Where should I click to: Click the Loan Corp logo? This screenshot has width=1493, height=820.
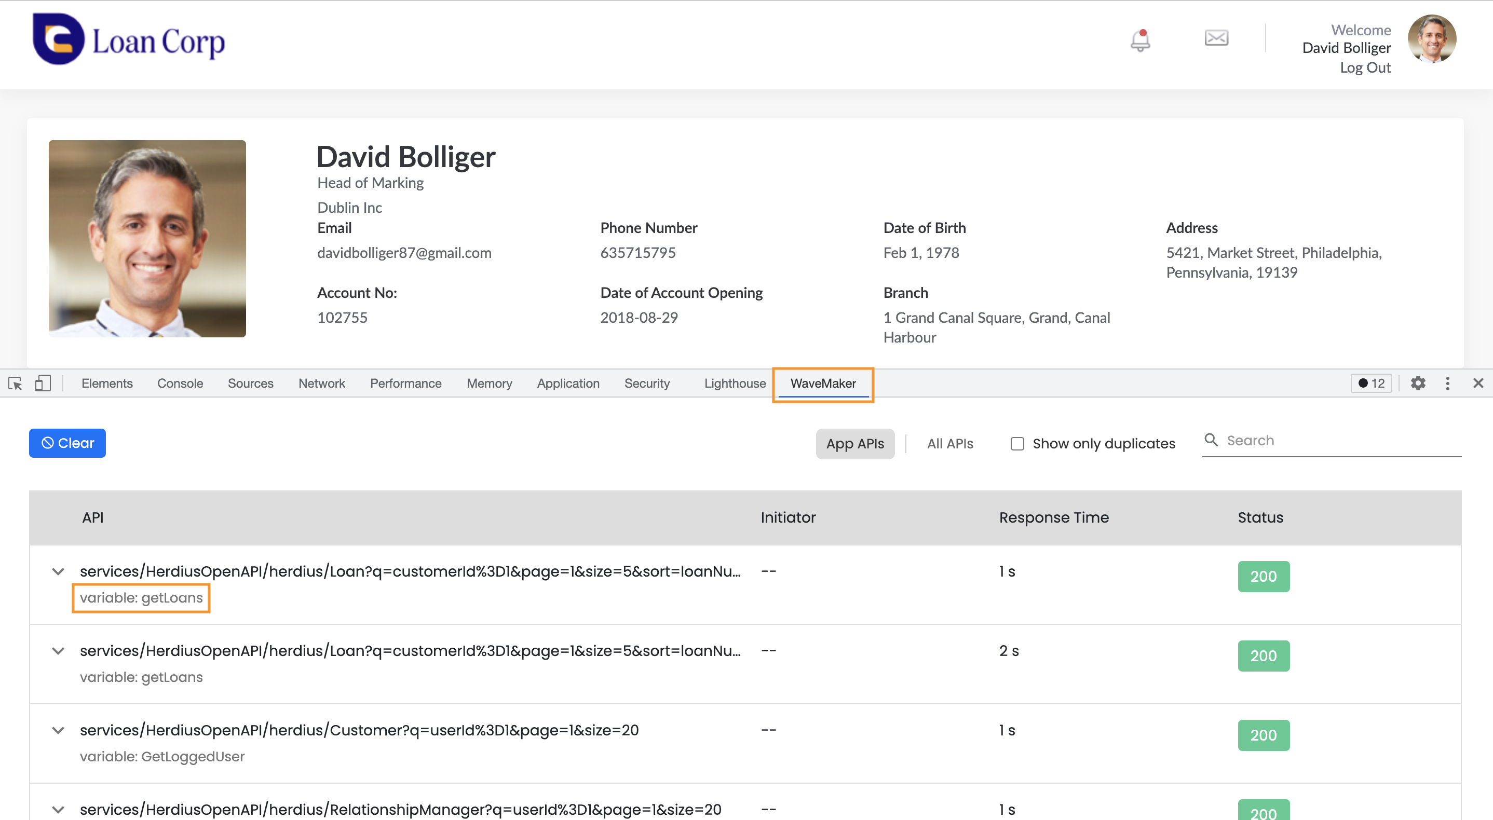point(129,39)
